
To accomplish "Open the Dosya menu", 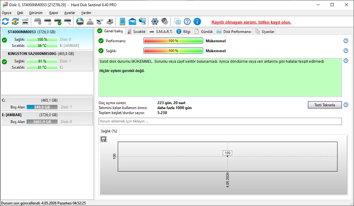I will pyautogui.click(x=7, y=13).
